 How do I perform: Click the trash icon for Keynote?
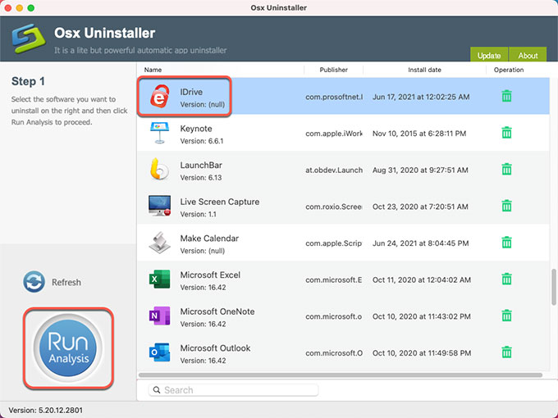(506, 133)
